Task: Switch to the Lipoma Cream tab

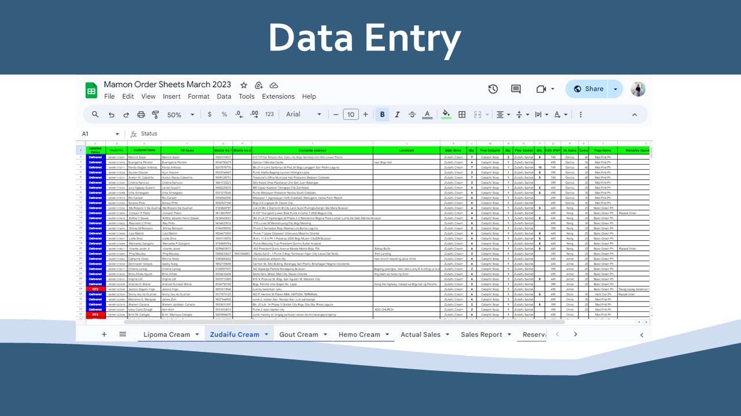Action: click(171, 334)
